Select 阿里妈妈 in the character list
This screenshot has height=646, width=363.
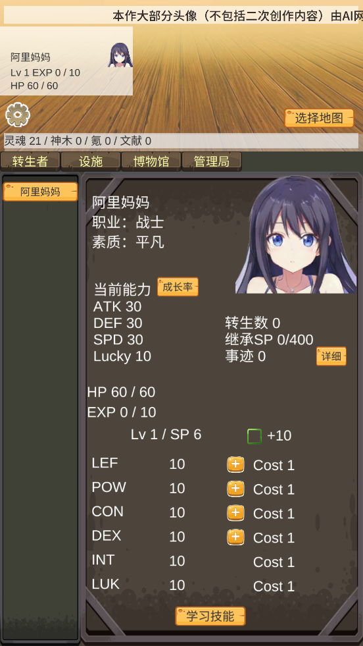[x=40, y=192]
